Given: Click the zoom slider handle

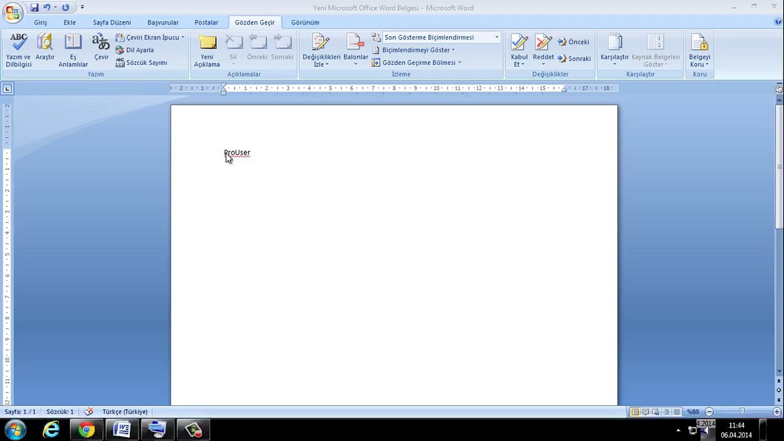Looking at the screenshot, I should click(742, 412).
